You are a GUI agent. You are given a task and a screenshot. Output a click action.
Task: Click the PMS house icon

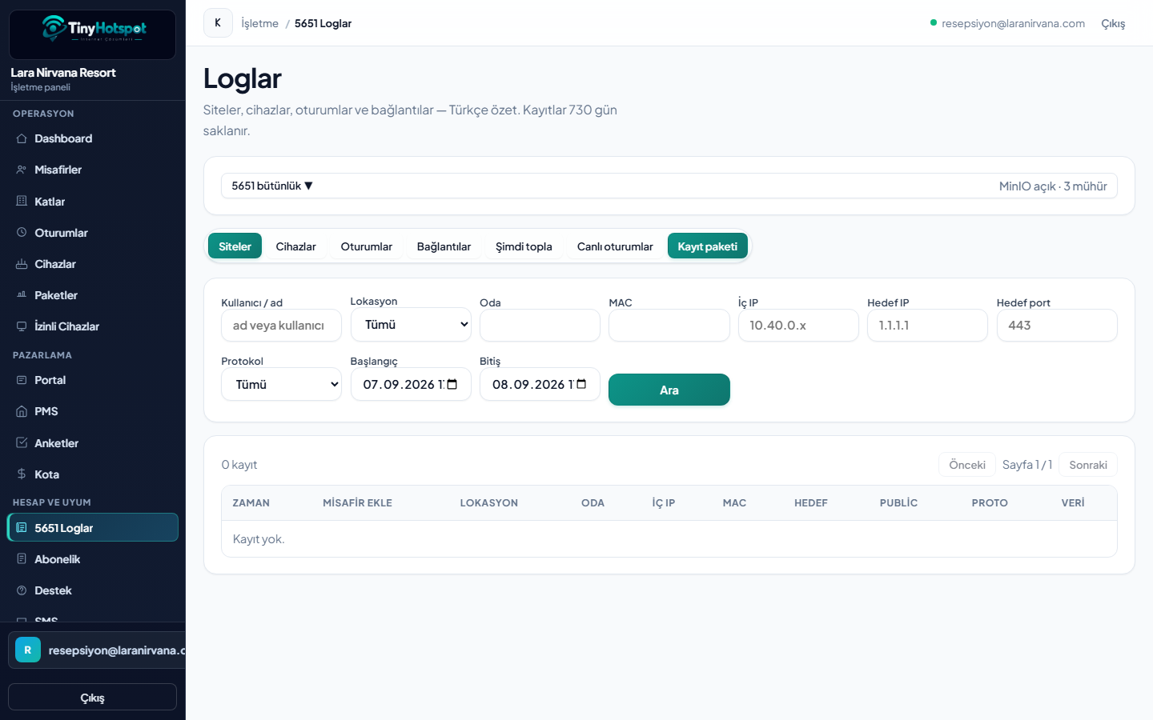tap(22, 411)
